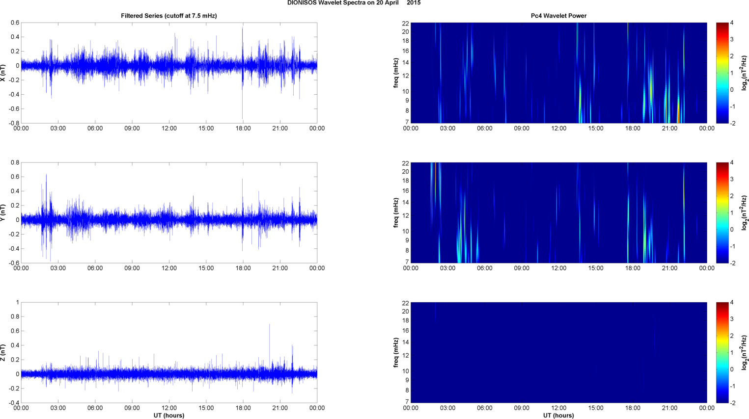Screen dimensions: 749x419
Task: Select the 'X (nT)' axis label
Action: point(3,73)
